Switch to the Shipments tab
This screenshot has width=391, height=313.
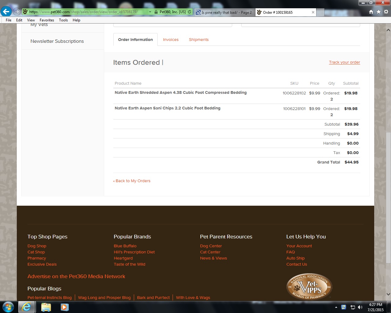[199, 39]
